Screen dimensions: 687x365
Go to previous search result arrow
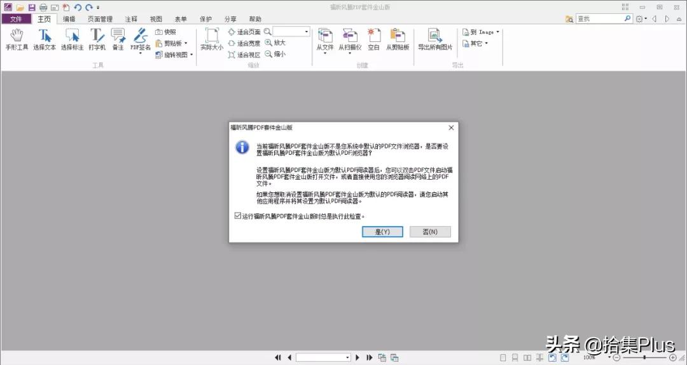655,19
